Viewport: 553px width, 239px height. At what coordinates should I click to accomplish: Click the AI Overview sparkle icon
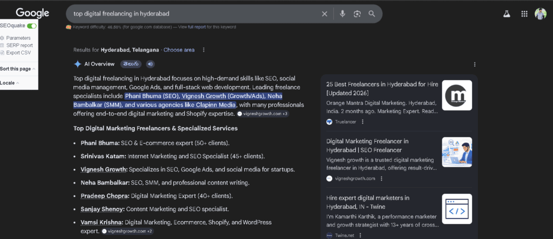pos(78,64)
